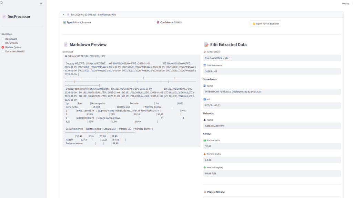Image resolution: width=353 pixels, height=198 pixels.
Task: Click the folder icon on Open PDF button
Action: (254, 24)
